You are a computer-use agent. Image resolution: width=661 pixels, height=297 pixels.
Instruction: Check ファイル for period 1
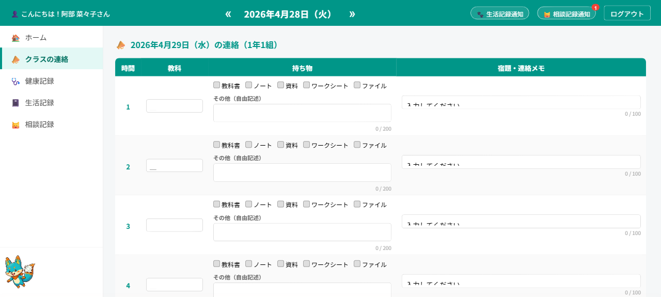[x=357, y=85]
